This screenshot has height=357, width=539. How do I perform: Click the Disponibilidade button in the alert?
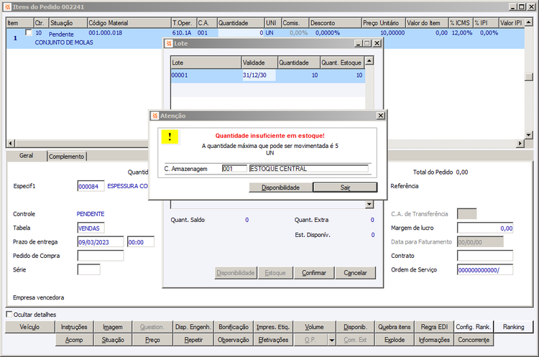click(280, 187)
